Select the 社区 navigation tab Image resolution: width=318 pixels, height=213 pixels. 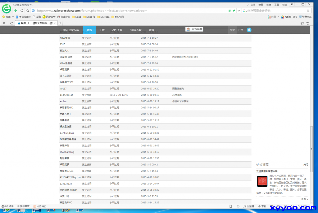[x=89, y=30]
